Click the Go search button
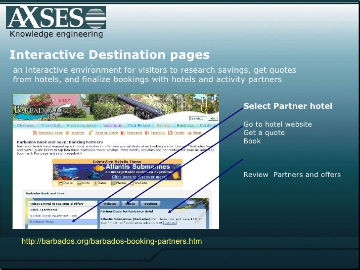This screenshot has height=270, width=360. [x=213, y=119]
